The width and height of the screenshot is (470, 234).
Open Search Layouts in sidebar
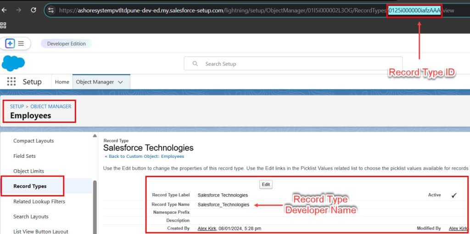31,216
